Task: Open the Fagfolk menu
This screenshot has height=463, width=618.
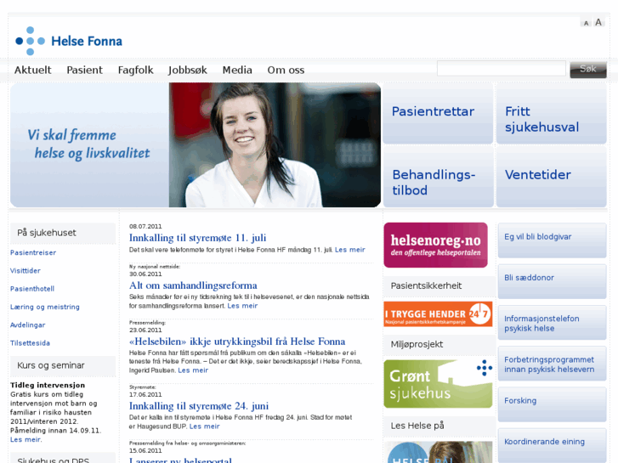Action: (x=135, y=71)
